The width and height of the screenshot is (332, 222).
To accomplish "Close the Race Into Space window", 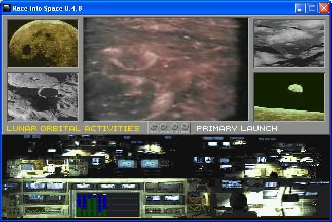I will coord(324,8).
